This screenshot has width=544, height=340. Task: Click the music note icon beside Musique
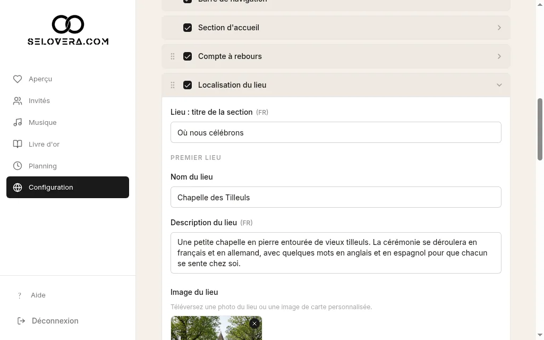(18, 123)
